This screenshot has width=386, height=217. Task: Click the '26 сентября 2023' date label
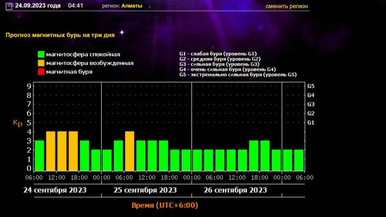click(x=235, y=190)
